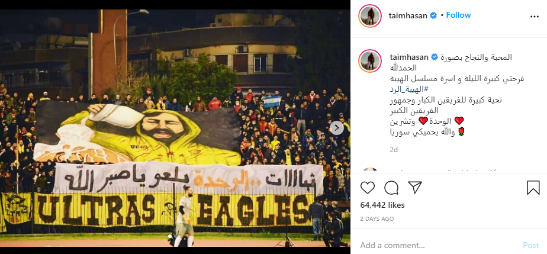Image resolution: width=547 pixels, height=254 pixels.
Task: Advance to the next photo with the arrow
Action: [337, 128]
